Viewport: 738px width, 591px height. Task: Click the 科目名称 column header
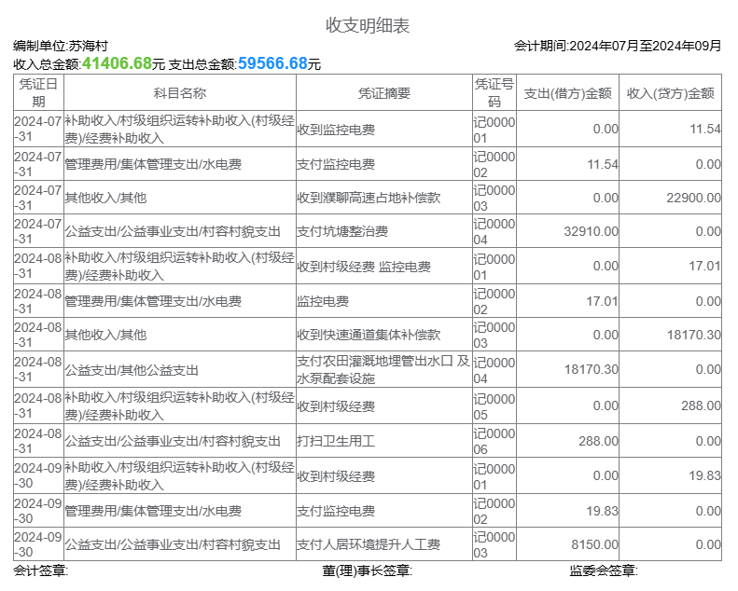tap(179, 93)
